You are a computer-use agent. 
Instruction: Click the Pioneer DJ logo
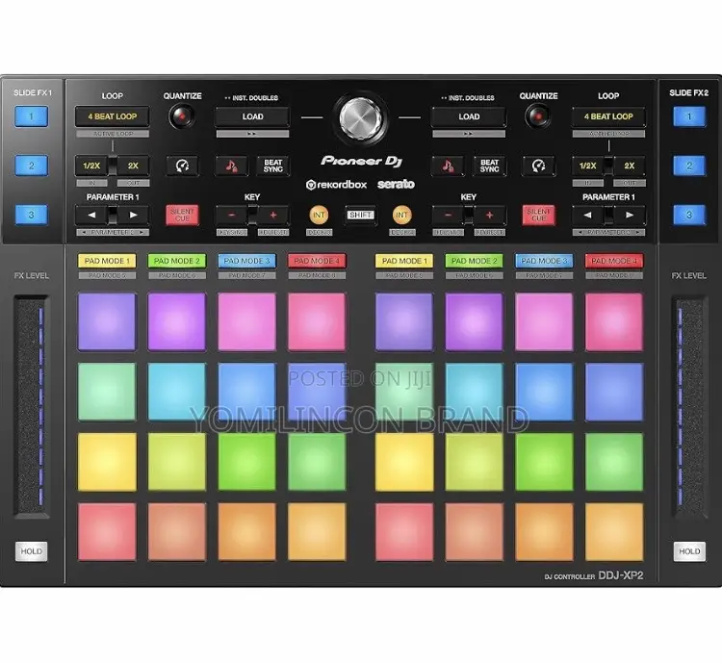point(362,161)
